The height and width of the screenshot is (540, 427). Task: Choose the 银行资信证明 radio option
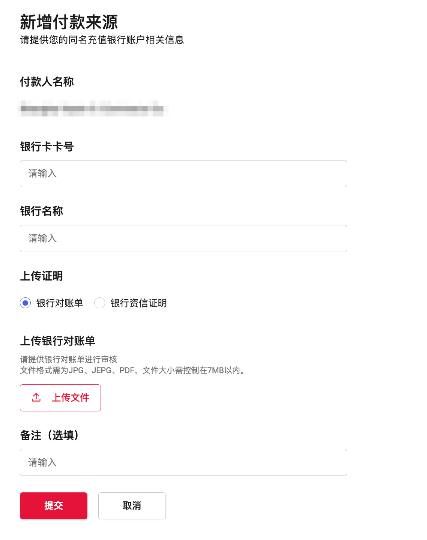click(100, 303)
